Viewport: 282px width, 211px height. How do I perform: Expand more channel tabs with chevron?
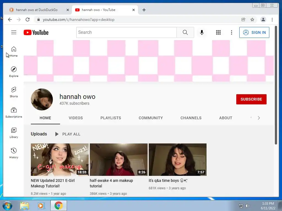point(259,118)
